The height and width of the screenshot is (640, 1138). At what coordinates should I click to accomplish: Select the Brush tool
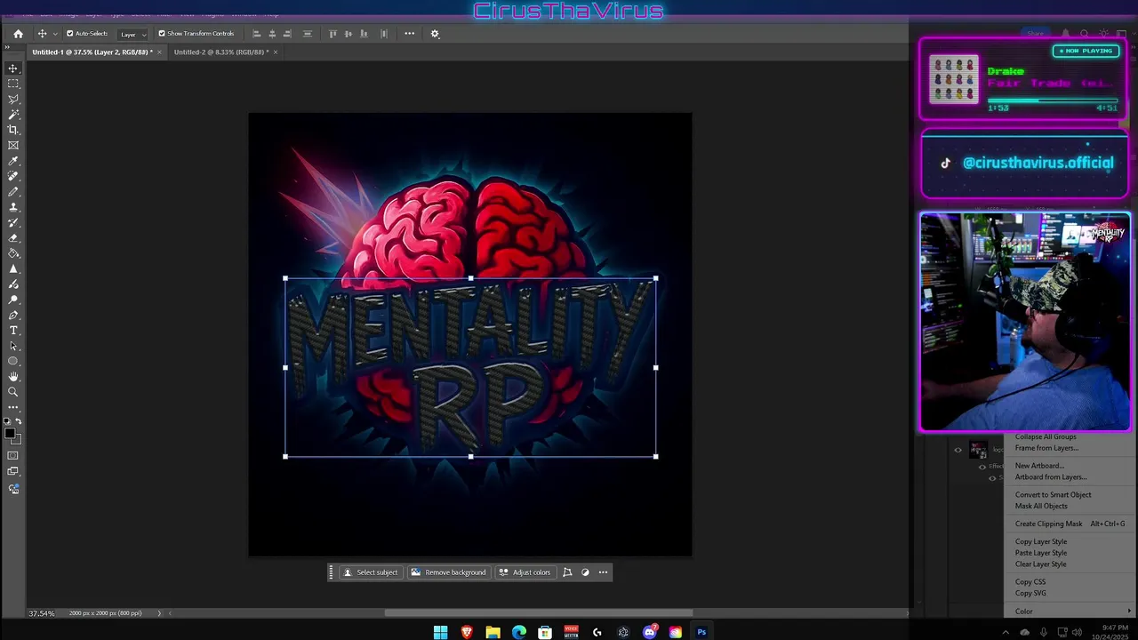pos(13,191)
